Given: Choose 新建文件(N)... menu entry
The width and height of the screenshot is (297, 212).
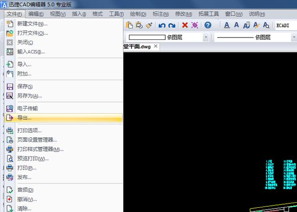Looking at the screenshot, I should (64, 24).
